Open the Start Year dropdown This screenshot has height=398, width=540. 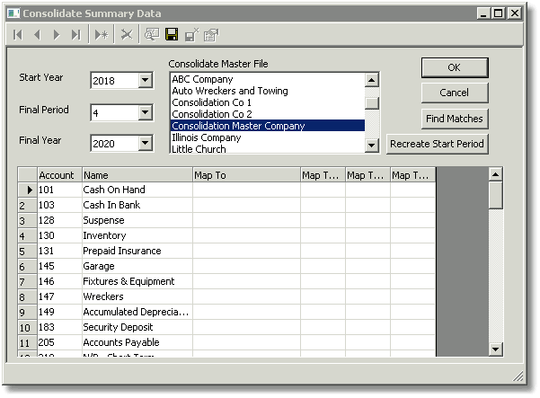[146, 80]
